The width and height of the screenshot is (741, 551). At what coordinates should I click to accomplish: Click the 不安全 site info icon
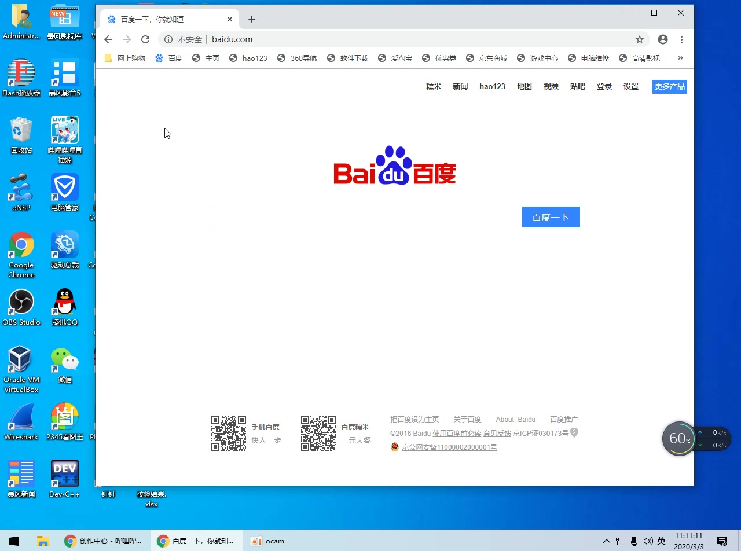[x=168, y=39]
